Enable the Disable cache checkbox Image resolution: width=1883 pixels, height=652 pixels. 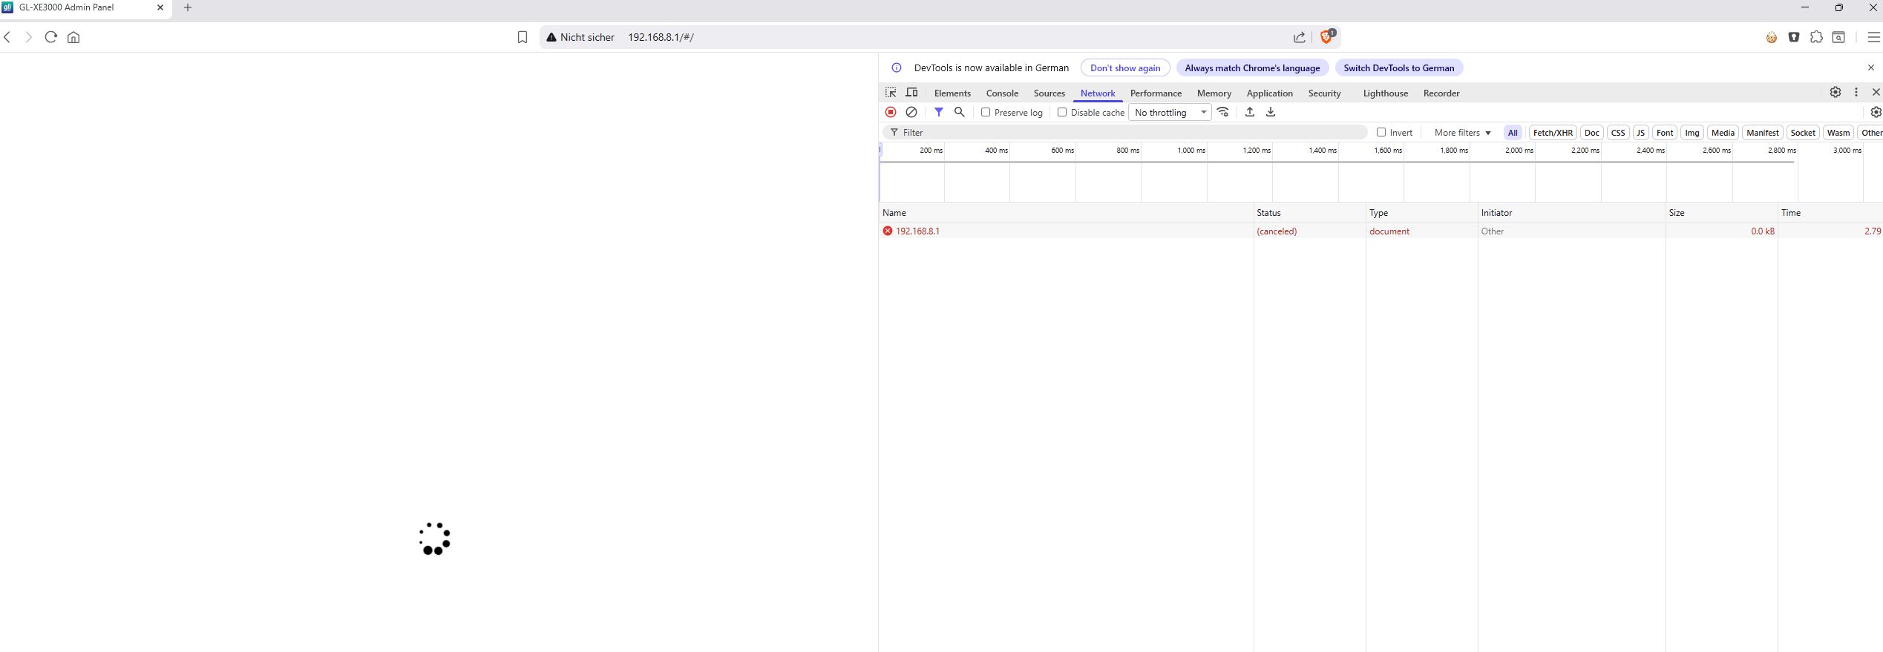(1062, 112)
